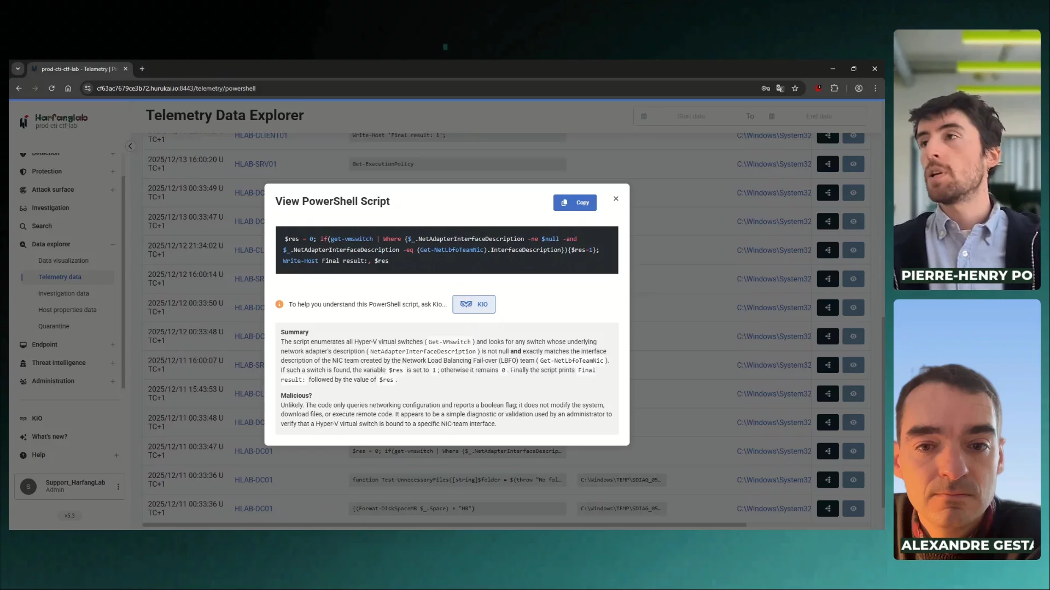Collapse the Data explorer section
The width and height of the screenshot is (1050, 590).
coord(113,244)
